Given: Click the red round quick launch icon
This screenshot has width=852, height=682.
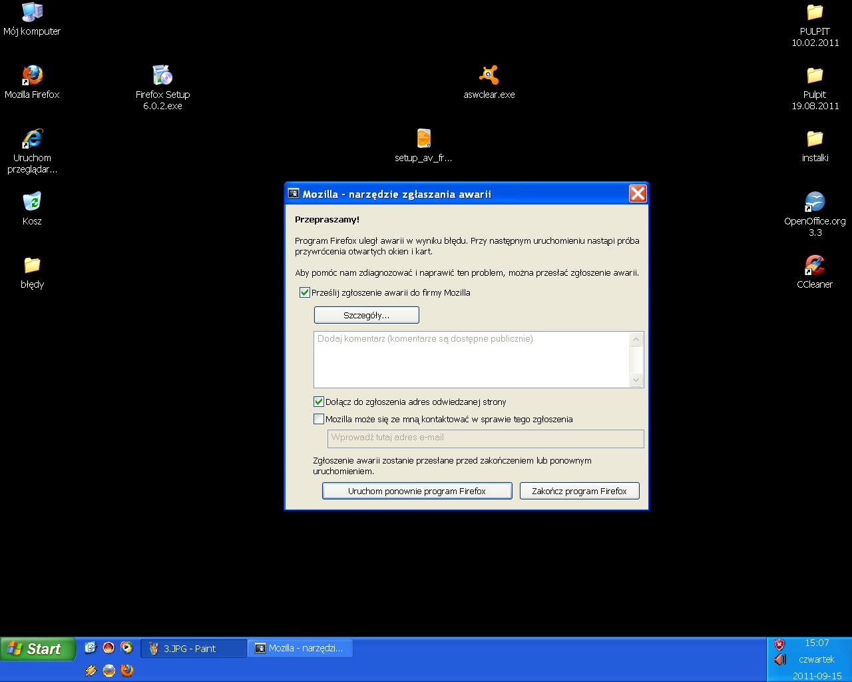Looking at the screenshot, I should coord(108,647).
